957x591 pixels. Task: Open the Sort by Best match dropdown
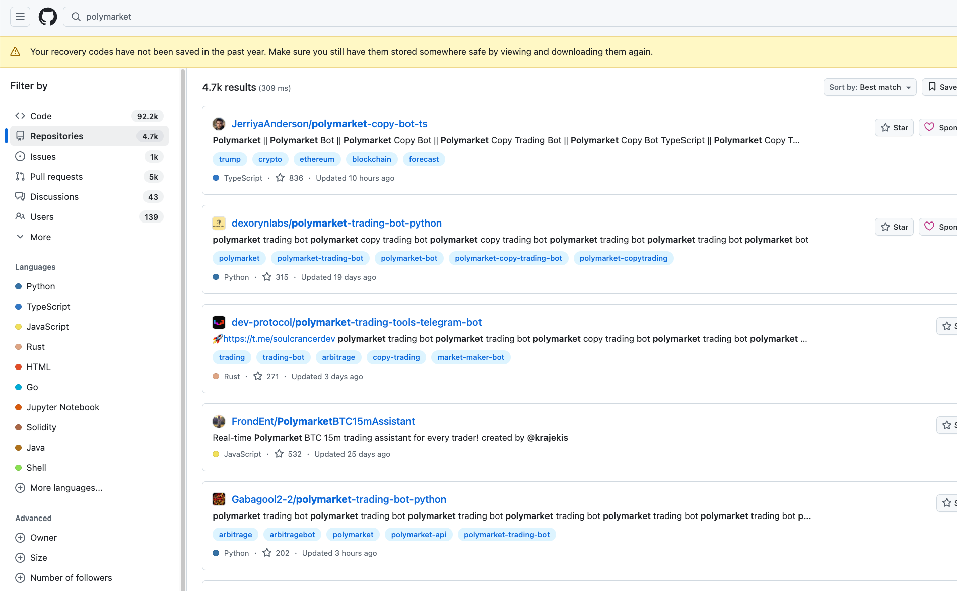(869, 87)
